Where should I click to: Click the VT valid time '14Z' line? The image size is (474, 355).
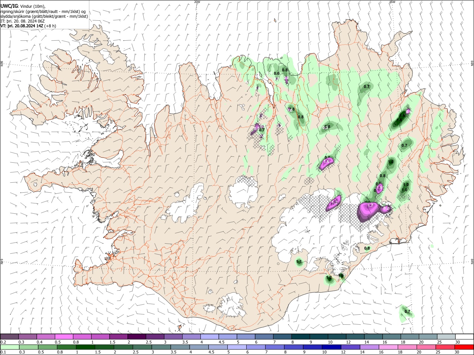tap(22, 26)
